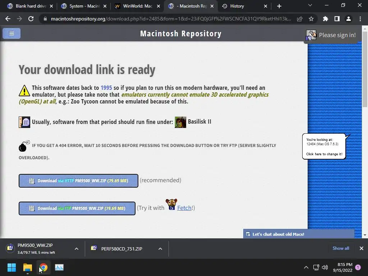The image size is (368, 276).
Task: Open the Chrome profile avatar icon
Action: click(349, 19)
